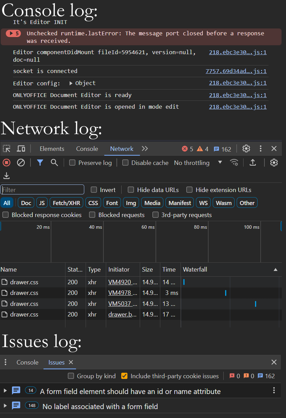Open the VM4920 initiator link
Image resolution: width=286 pixels, height=418 pixels.
pos(123,282)
